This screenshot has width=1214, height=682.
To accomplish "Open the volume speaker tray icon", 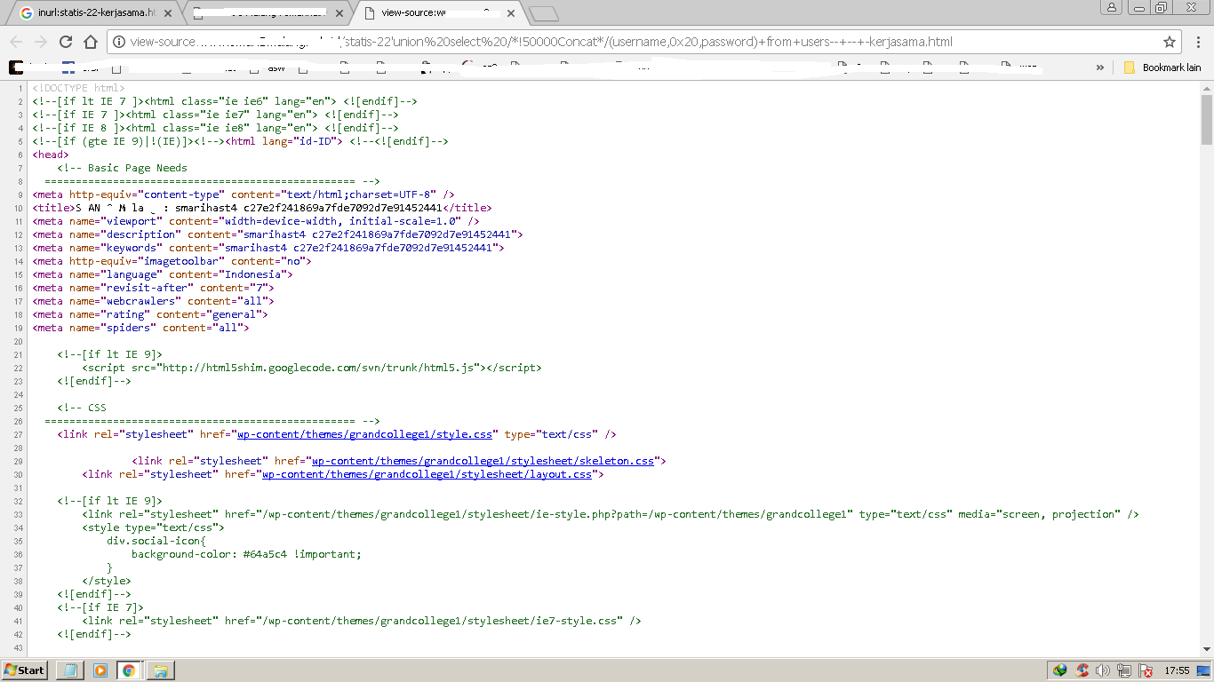I will pyautogui.click(x=1103, y=670).
